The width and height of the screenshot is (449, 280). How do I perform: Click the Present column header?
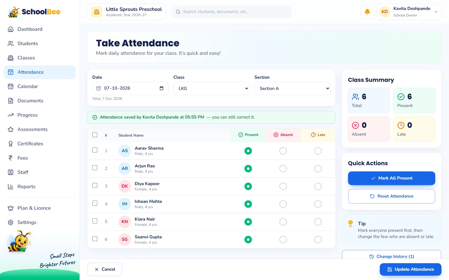coord(248,135)
